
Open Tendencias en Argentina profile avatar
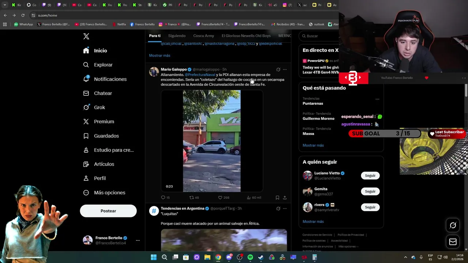[x=154, y=211]
